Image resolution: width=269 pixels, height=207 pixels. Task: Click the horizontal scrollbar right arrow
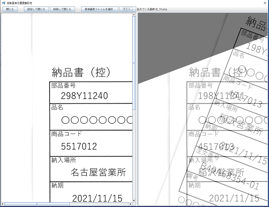pos(131,204)
